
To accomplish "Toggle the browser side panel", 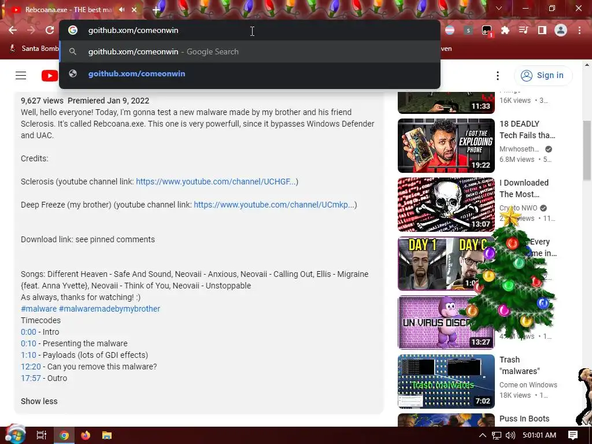I will click(542, 30).
